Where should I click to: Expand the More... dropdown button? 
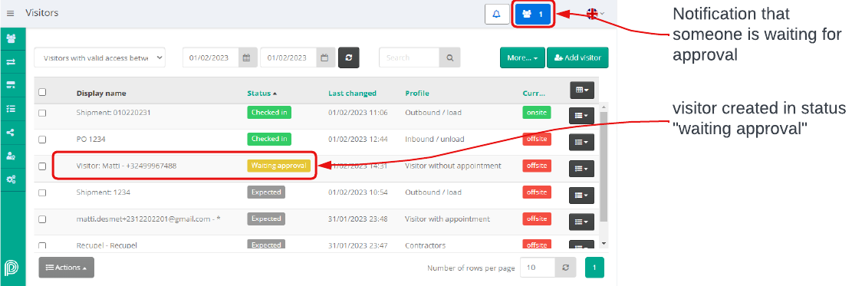click(522, 58)
